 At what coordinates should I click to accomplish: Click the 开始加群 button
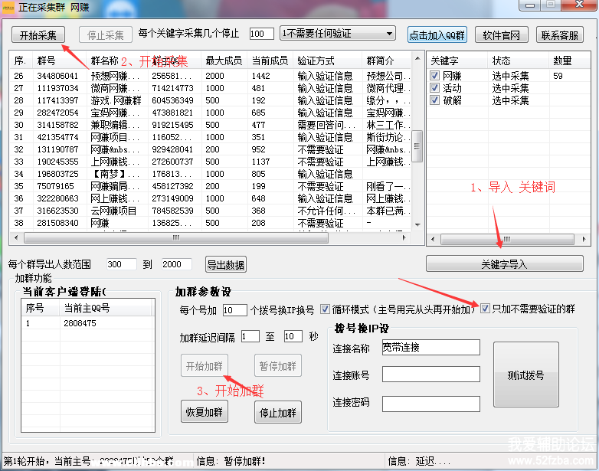(x=205, y=366)
